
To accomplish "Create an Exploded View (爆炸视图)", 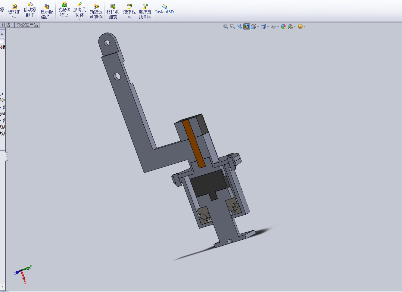I will 129,11.
